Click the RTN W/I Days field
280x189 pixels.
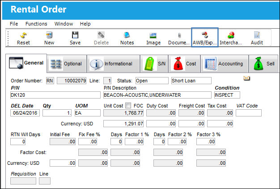pos(18,142)
